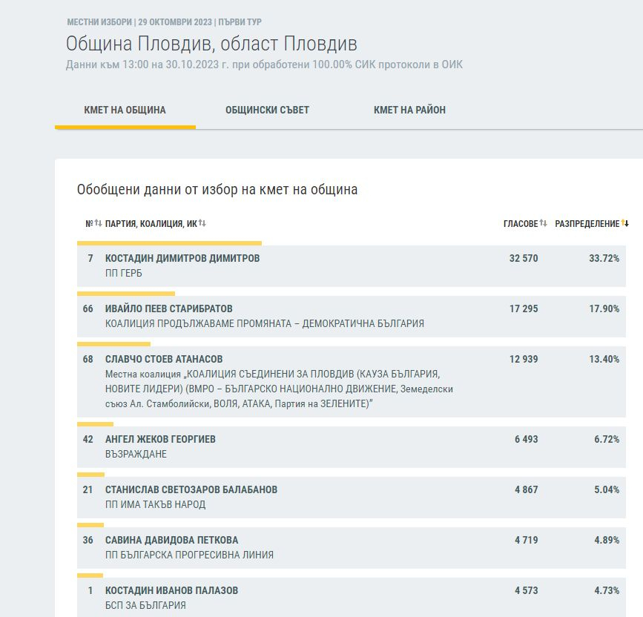Image resolution: width=643 pixels, height=617 pixels.
Task: Select candidate АНГЕЛ ЖЕКОВ ГЕОРГИЕВ
Action: pyautogui.click(x=160, y=439)
